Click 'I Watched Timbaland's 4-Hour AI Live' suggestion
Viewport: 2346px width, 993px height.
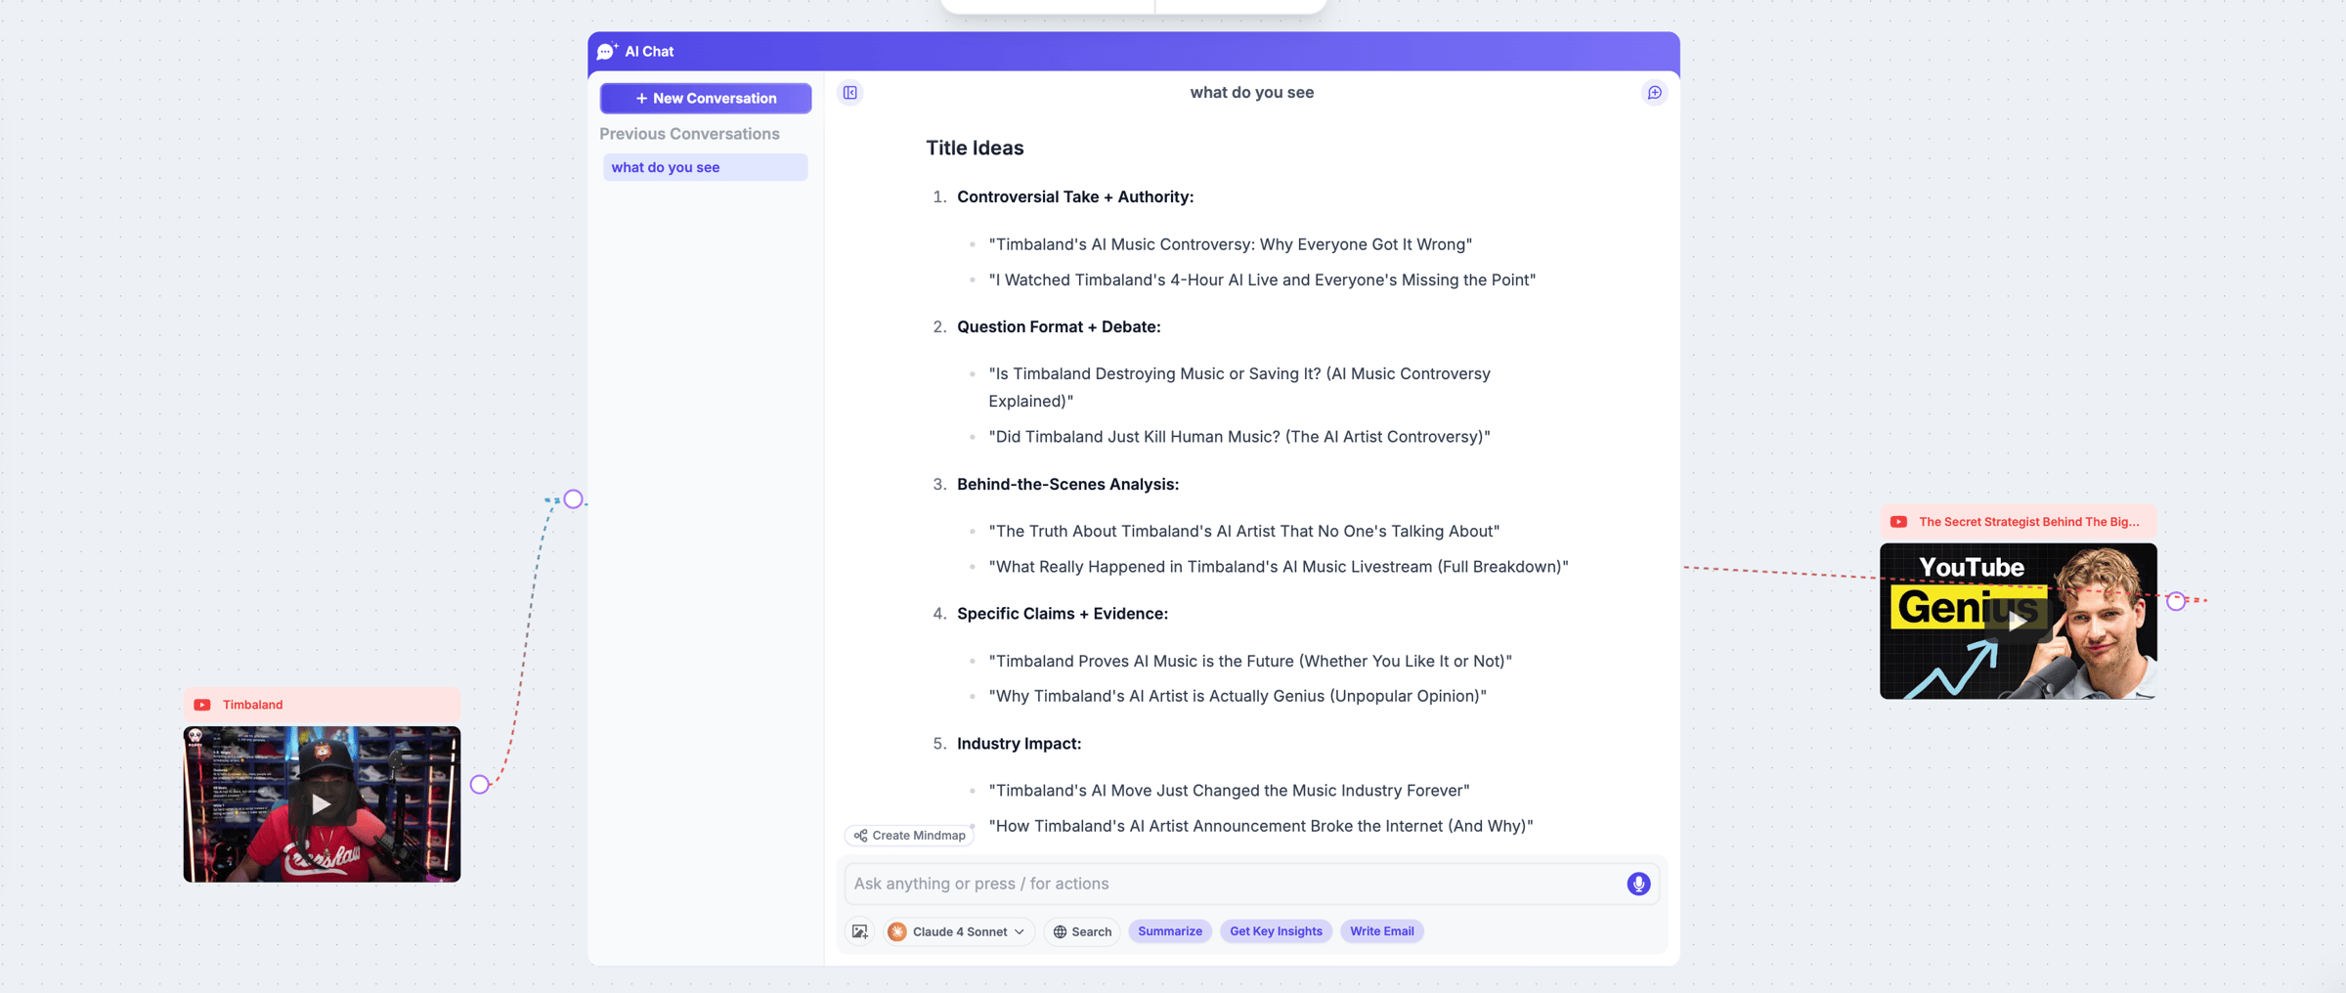1262,280
